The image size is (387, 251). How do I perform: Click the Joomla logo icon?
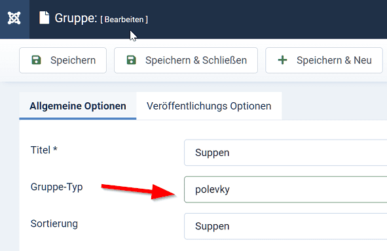click(14, 18)
